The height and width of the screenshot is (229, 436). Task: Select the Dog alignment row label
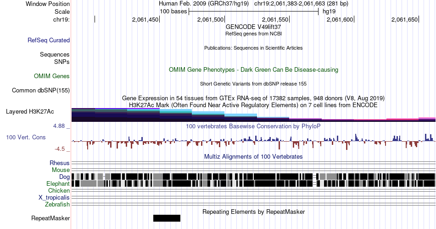point(65,177)
